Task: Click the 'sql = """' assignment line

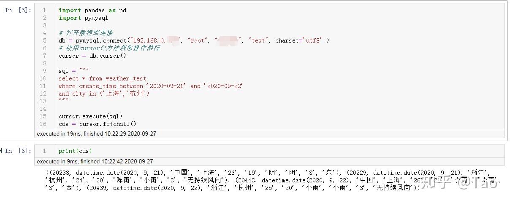Action: [74, 71]
